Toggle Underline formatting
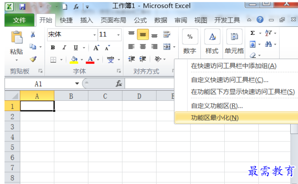This screenshot has width=298, height=184. pyautogui.click(x=76, y=48)
